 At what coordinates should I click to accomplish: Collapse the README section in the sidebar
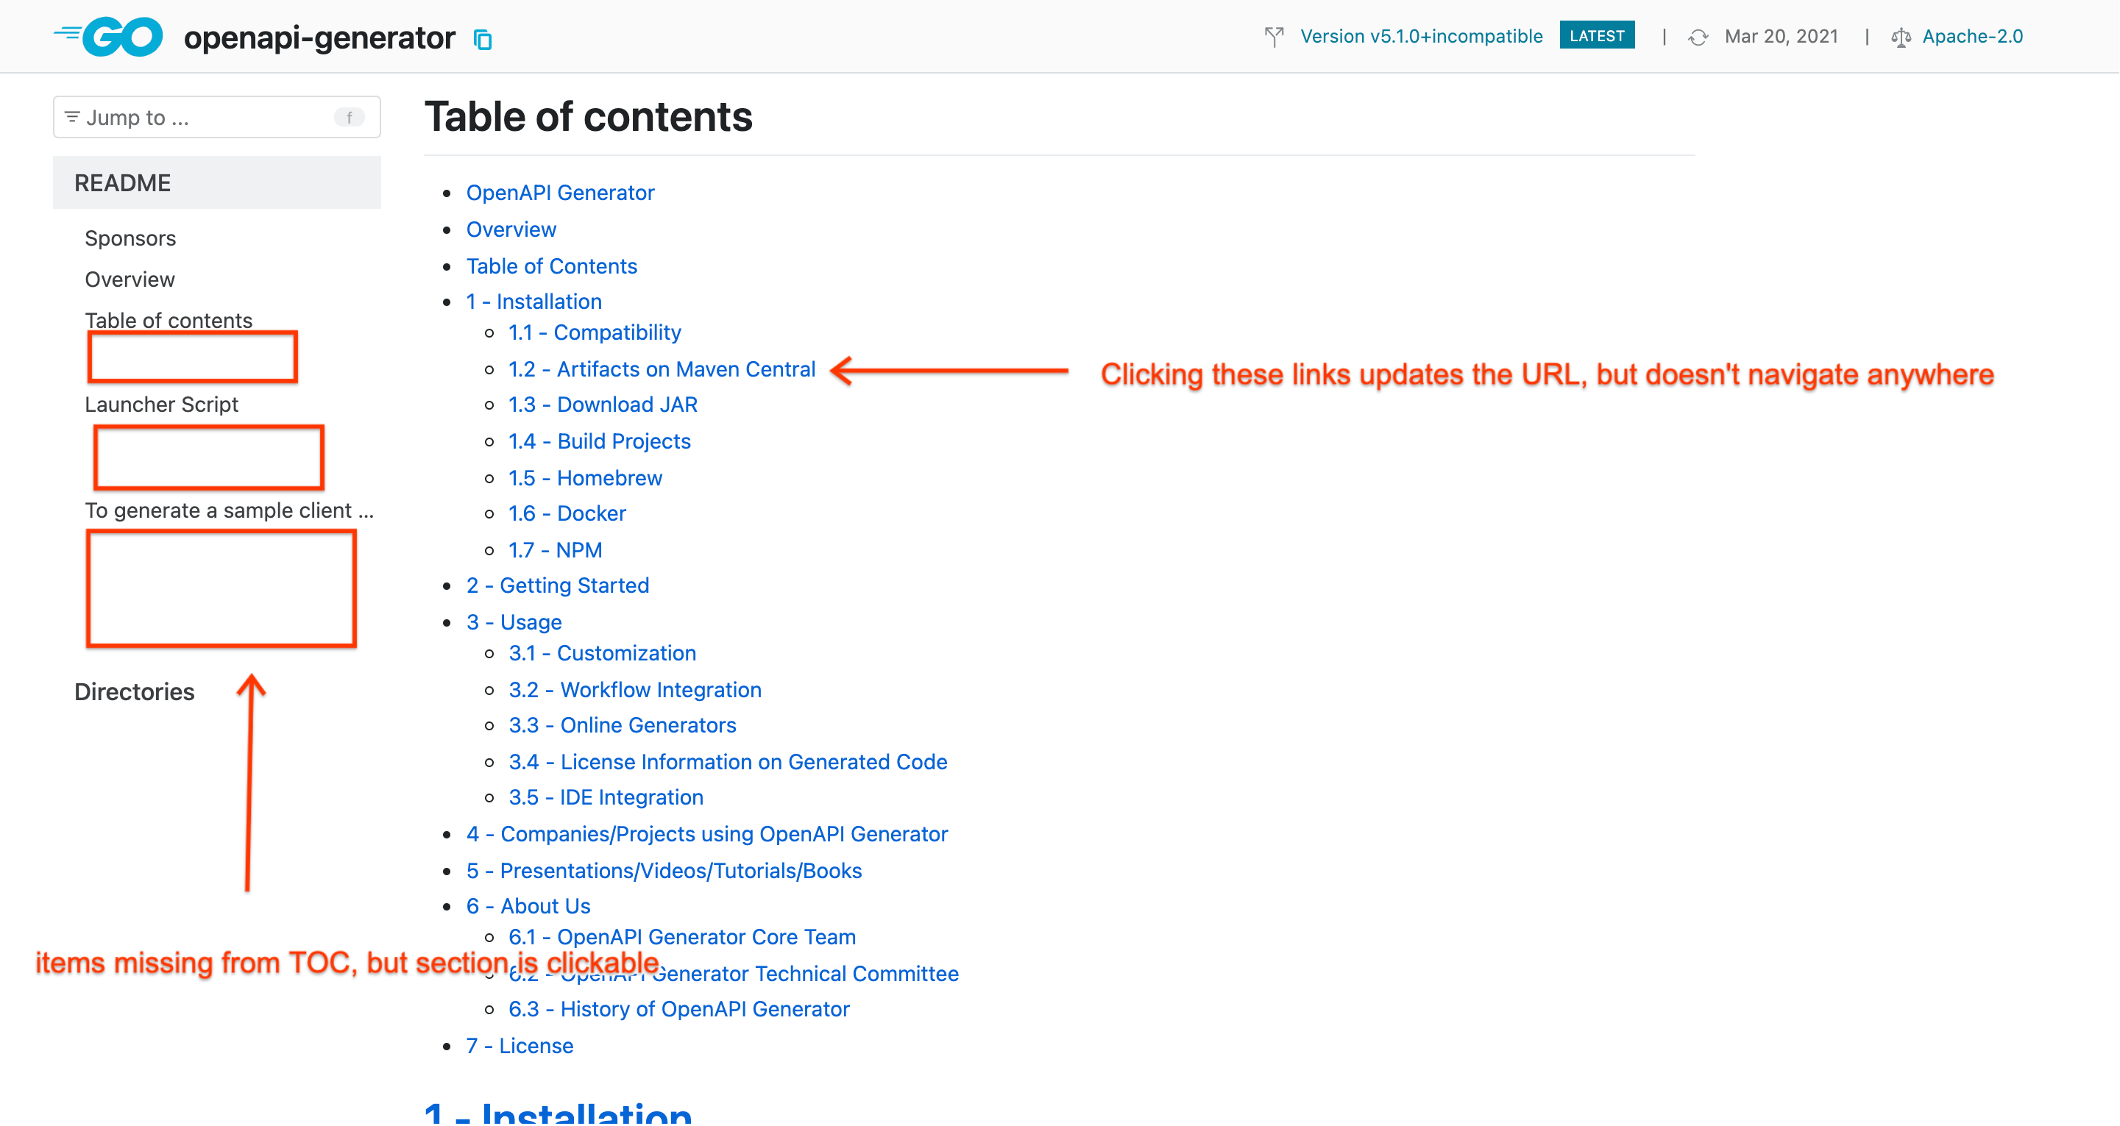pyautogui.click(x=123, y=182)
